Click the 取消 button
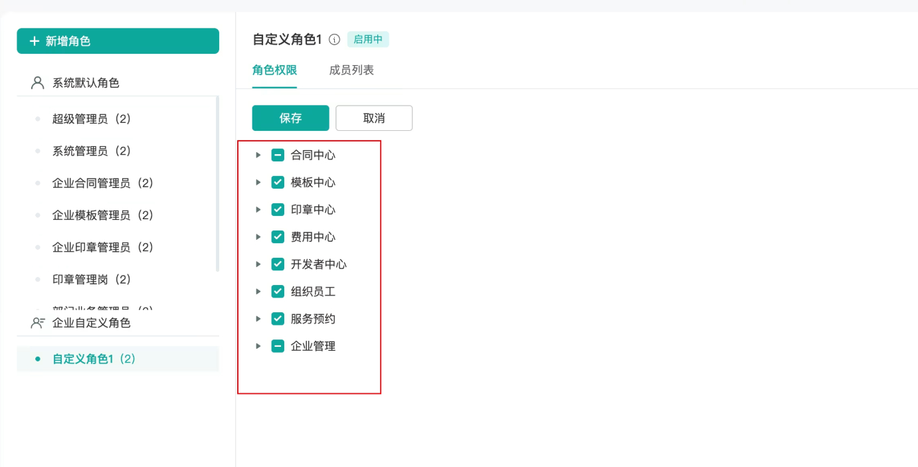Viewport: 918px width, 467px height. 374,118
